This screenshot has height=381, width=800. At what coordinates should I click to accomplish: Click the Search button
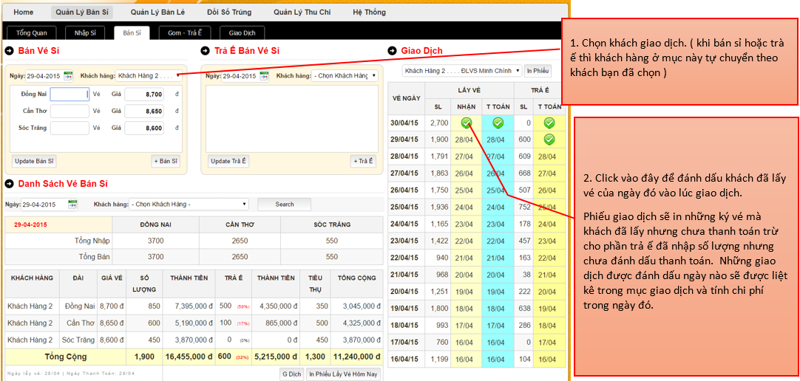click(x=285, y=205)
